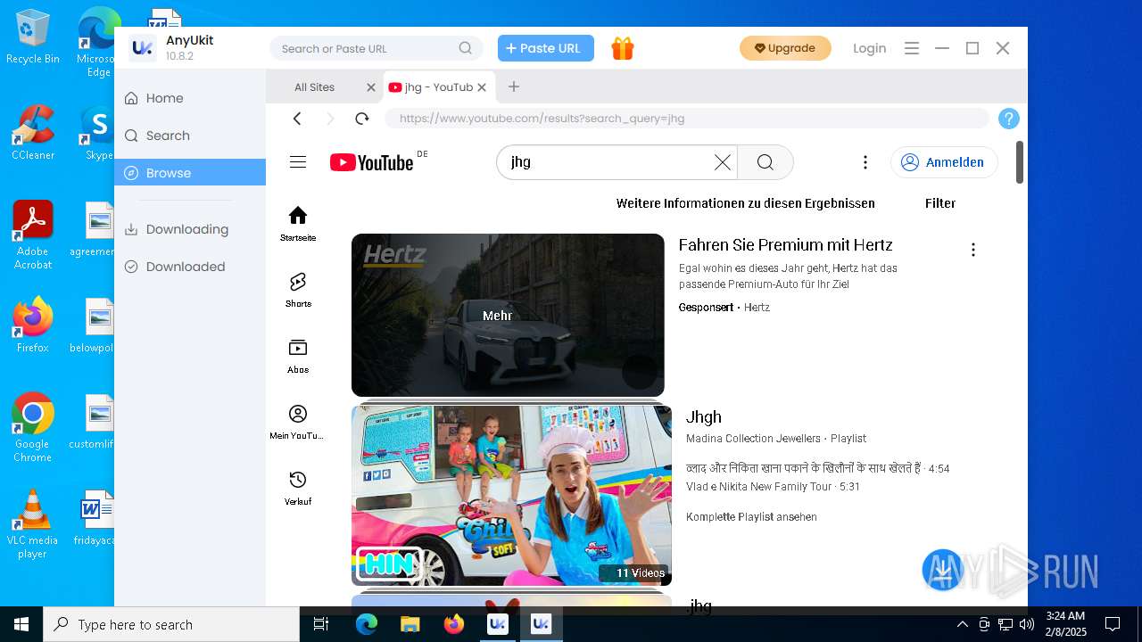Open the Jhgh playlist title
This screenshot has height=642, width=1142.
pyautogui.click(x=704, y=416)
